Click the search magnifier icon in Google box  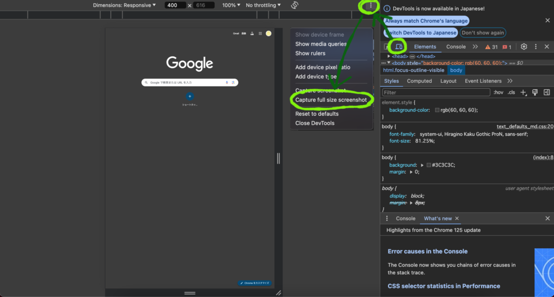pyautogui.click(x=146, y=82)
